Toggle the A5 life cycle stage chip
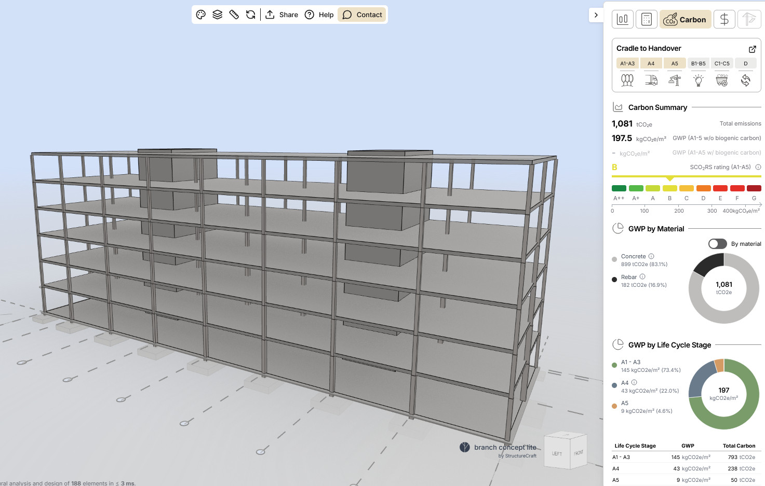Screen dimensions: 765x486 pos(675,63)
